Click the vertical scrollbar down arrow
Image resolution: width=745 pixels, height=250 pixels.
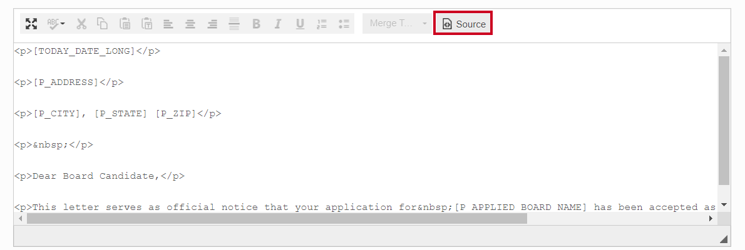click(724, 205)
